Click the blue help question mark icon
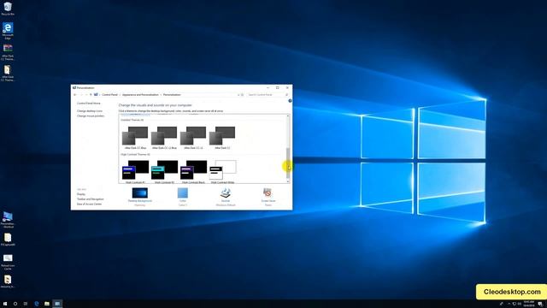 (x=290, y=101)
